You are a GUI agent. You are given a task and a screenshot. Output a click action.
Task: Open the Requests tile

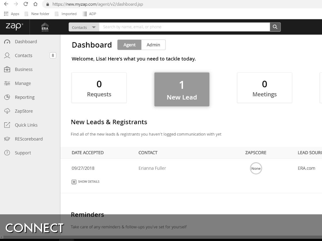[x=99, y=88]
